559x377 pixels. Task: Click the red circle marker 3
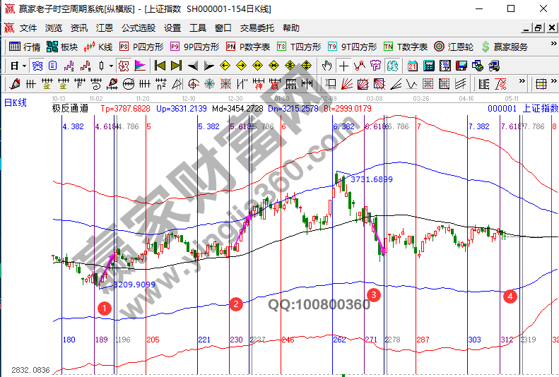tap(373, 294)
